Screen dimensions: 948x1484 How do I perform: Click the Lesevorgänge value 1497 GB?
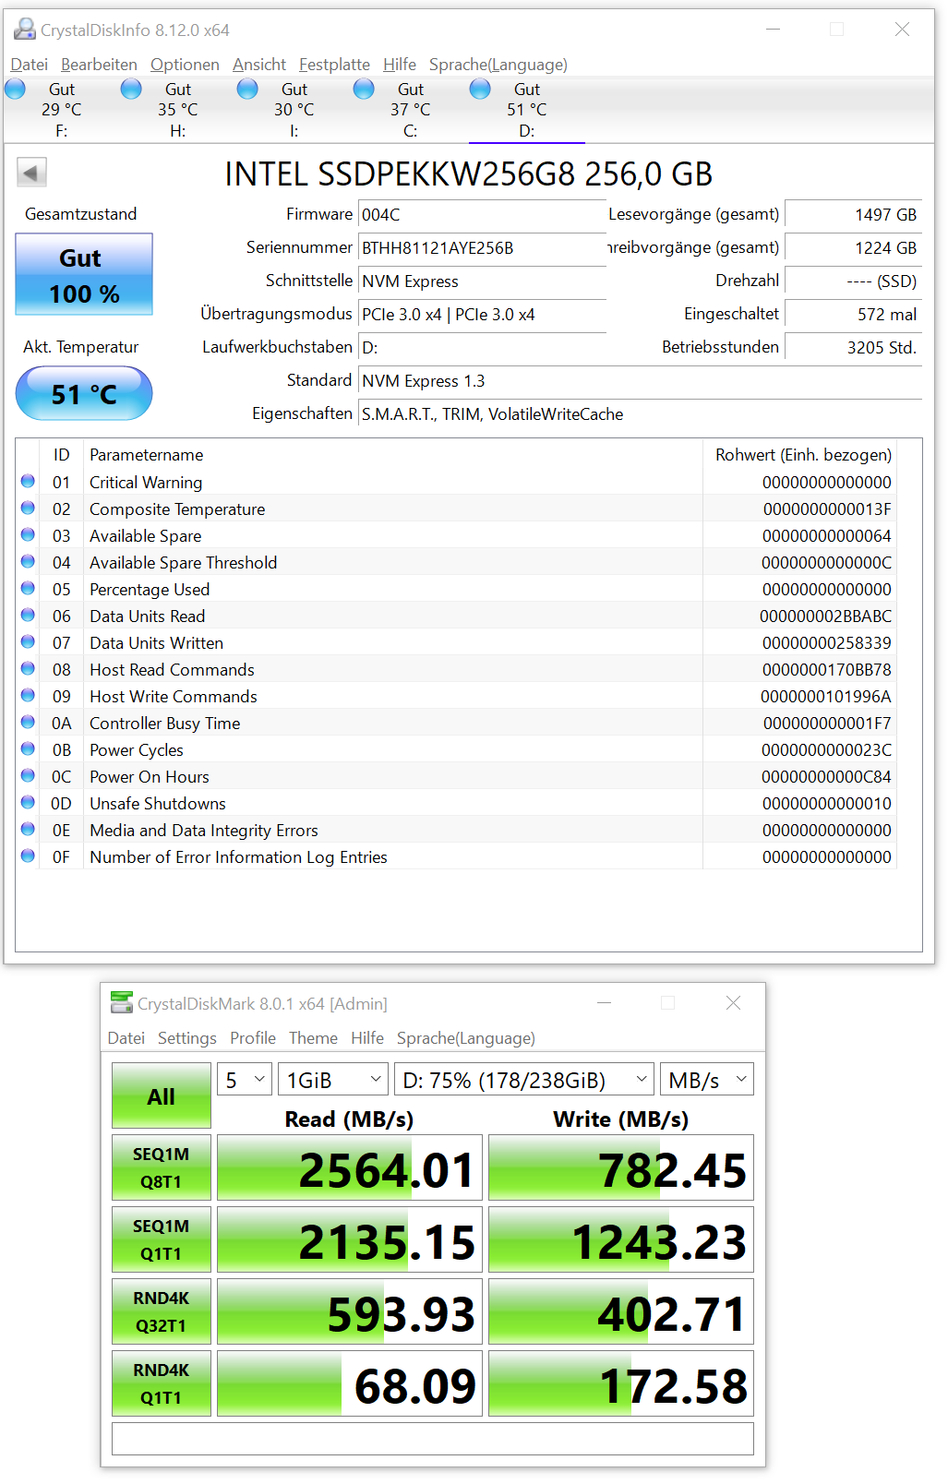(853, 215)
